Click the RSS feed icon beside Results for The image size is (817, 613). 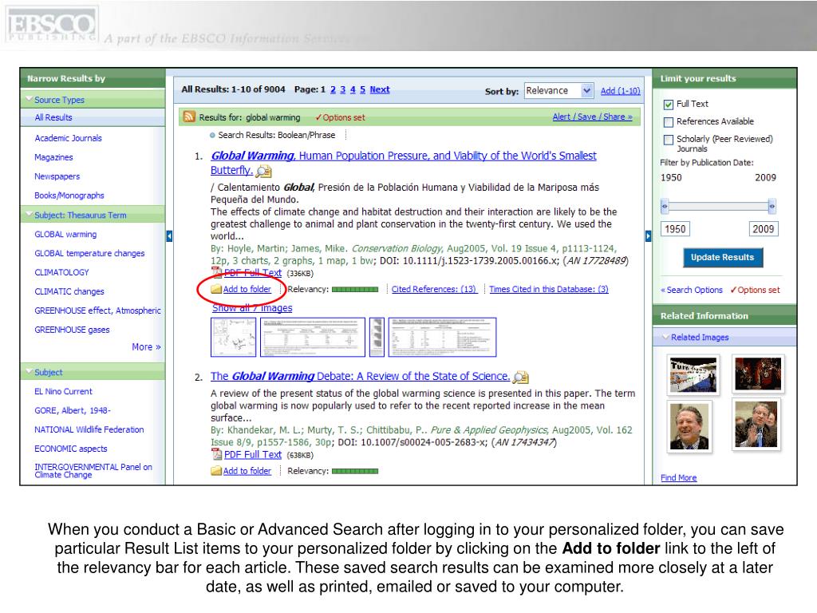coord(189,117)
